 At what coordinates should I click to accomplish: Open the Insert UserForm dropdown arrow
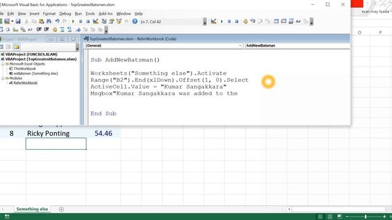(12, 21)
